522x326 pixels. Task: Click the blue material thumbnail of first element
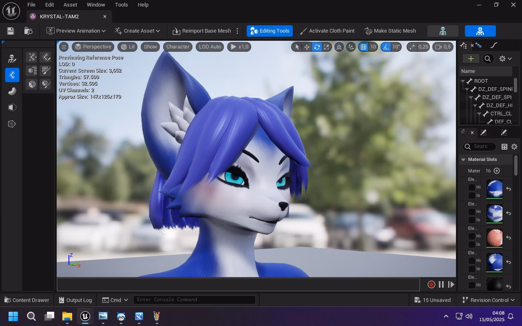pyautogui.click(x=494, y=189)
